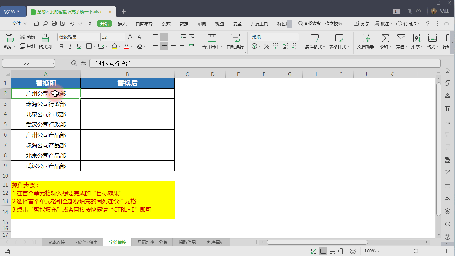Click the Conditional Formatting (条件格式) icon
This screenshot has height=256, width=455.
pos(315,38)
